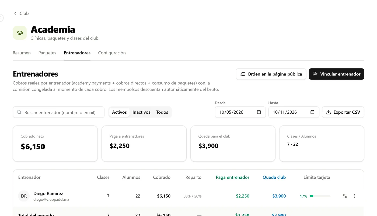
Task: Click the search magnifier icon
Action: [19, 112]
